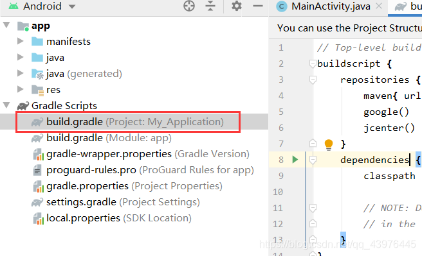Collapse the Gradle Scripts node

click(6, 105)
